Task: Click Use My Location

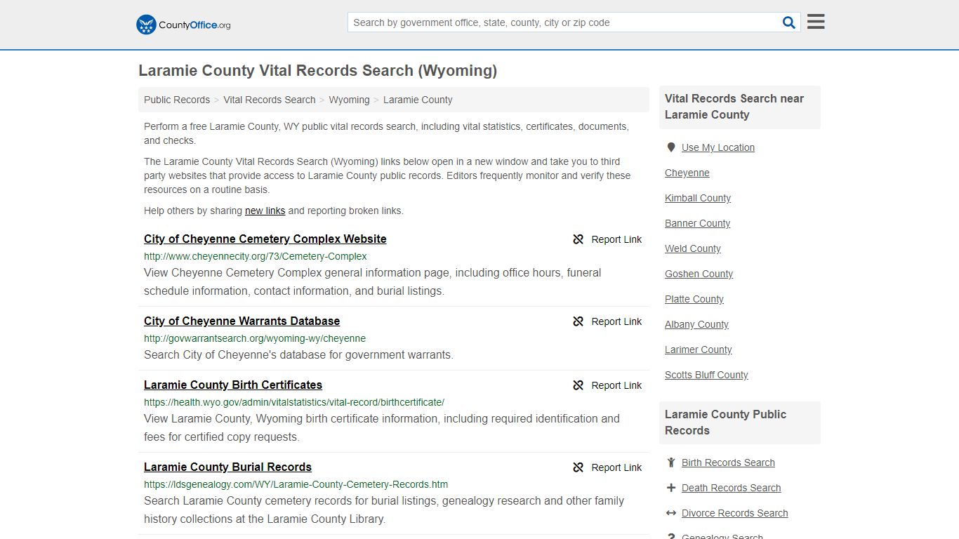Action: (x=718, y=147)
